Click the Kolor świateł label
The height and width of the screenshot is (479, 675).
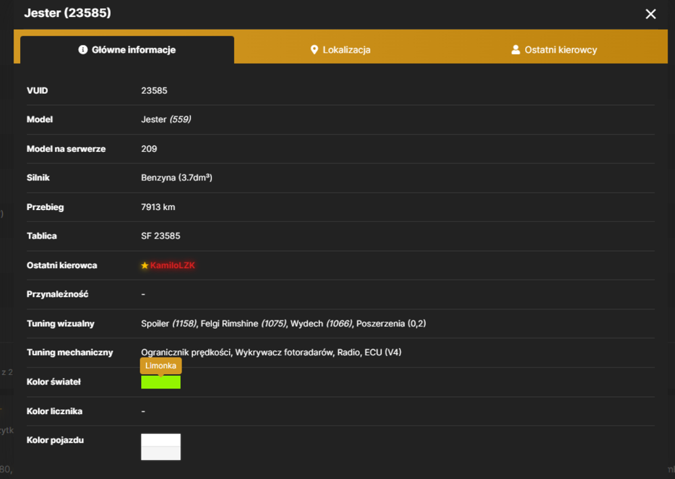click(x=53, y=382)
